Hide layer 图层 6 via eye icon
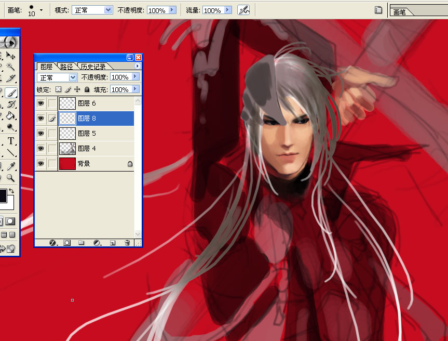This screenshot has width=448, height=341. coord(41,103)
